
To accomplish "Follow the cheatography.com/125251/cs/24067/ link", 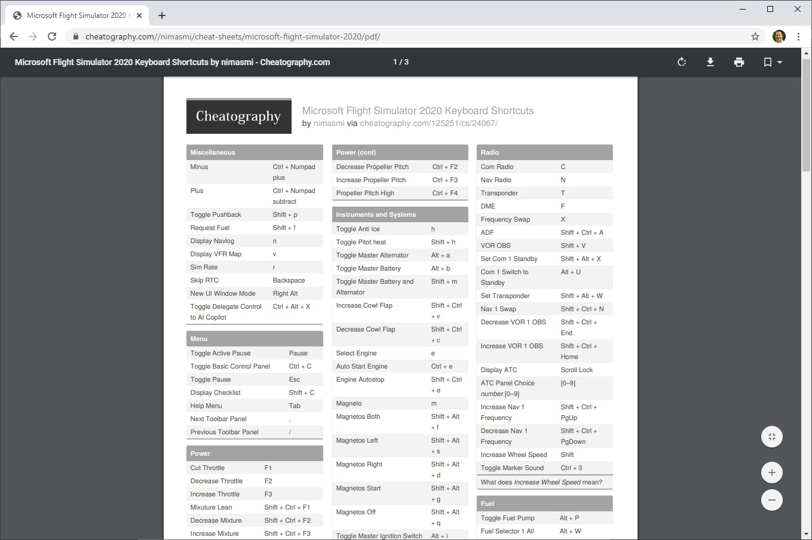I will [x=428, y=124].
